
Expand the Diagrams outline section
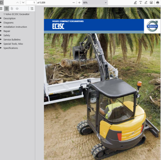1,23
